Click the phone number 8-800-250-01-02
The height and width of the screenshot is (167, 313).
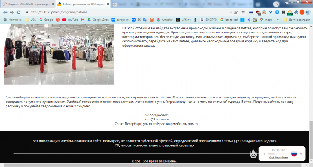[156, 115]
